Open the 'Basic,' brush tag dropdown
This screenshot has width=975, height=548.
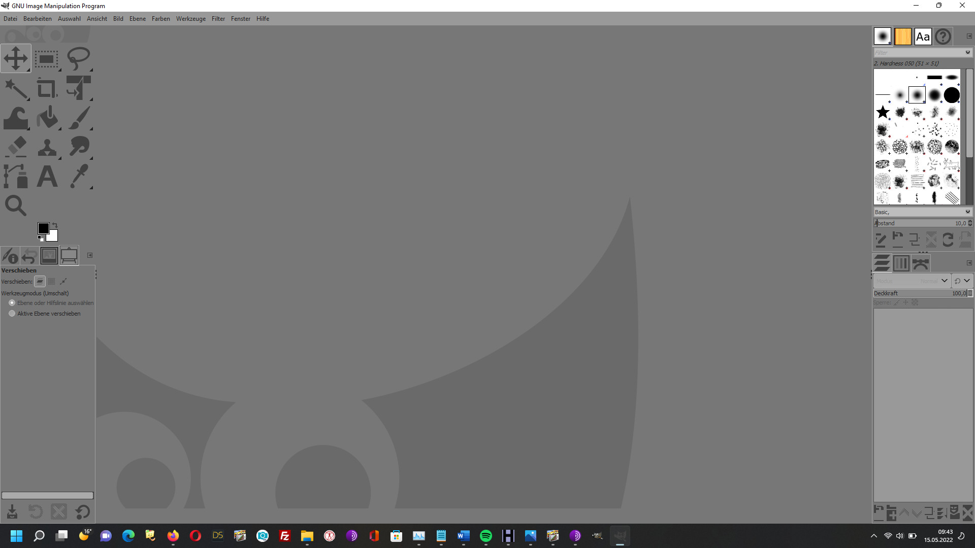(967, 212)
